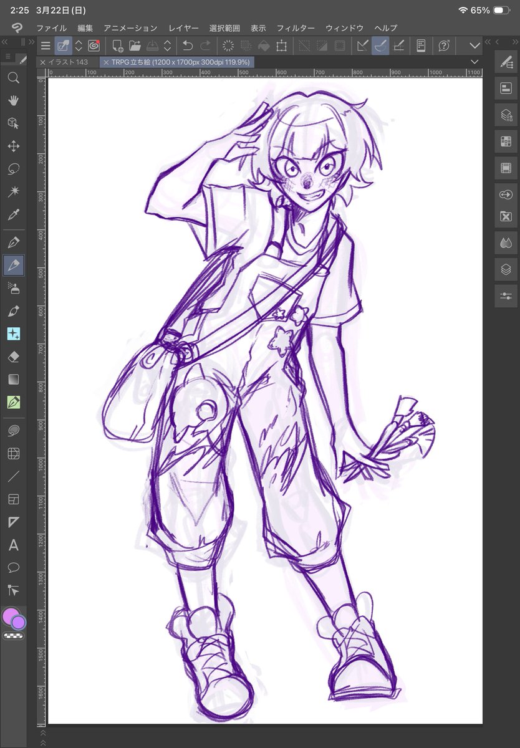Select the Hand move-view tool
Viewport: 520px width, 748px height.
(13, 101)
